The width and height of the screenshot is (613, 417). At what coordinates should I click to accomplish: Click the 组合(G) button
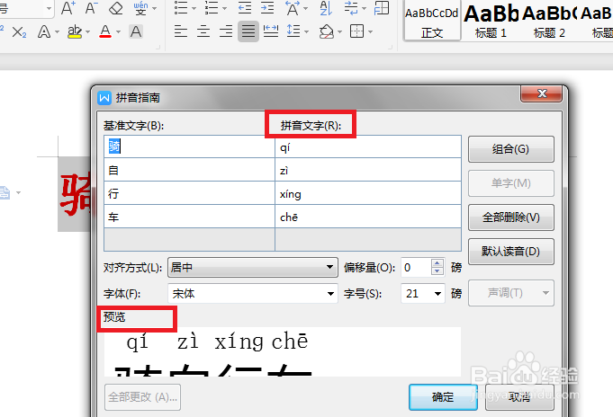click(511, 149)
